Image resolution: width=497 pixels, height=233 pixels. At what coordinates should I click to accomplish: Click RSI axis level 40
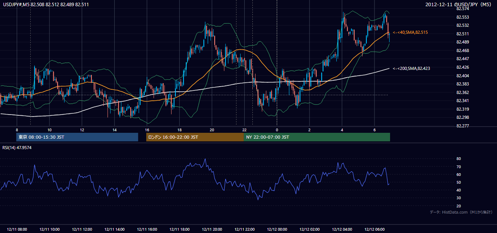coord(458,190)
